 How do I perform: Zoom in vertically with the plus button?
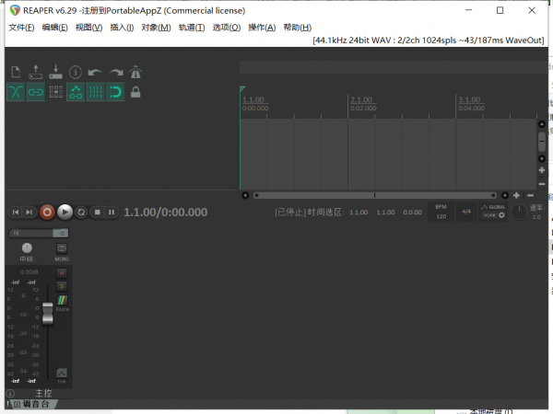point(542,170)
